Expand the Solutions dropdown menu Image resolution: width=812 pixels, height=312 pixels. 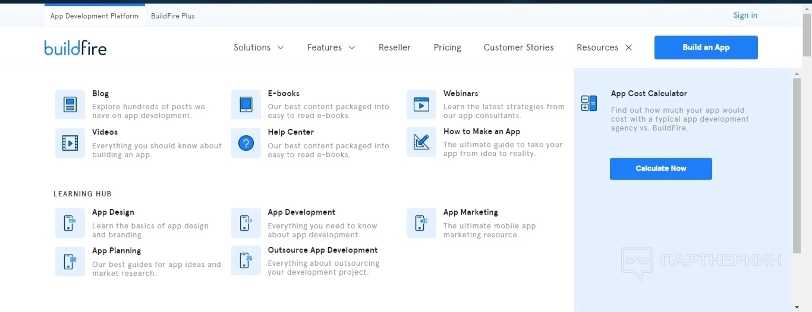point(259,47)
